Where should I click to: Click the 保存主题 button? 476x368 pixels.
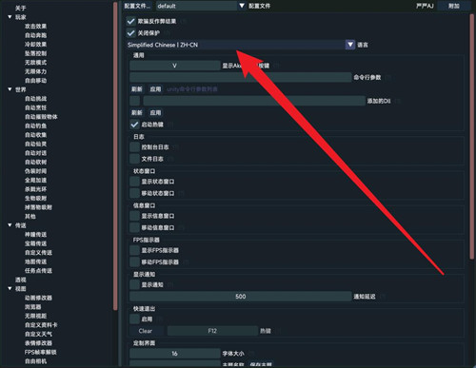coord(261,364)
